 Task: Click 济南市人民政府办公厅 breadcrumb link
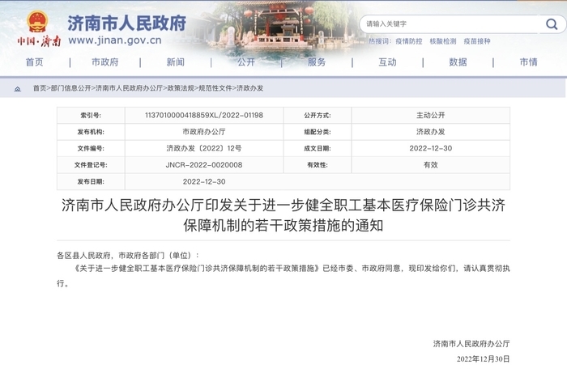(129, 88)
